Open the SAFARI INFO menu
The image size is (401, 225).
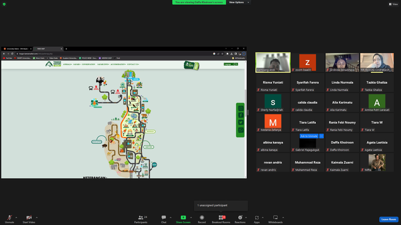(103, 64)
